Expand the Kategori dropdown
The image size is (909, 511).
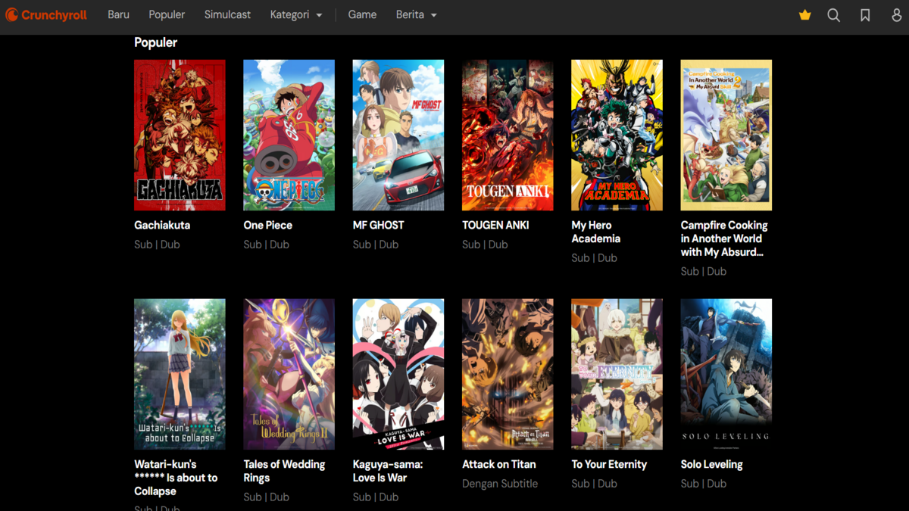tap(295, 14)
